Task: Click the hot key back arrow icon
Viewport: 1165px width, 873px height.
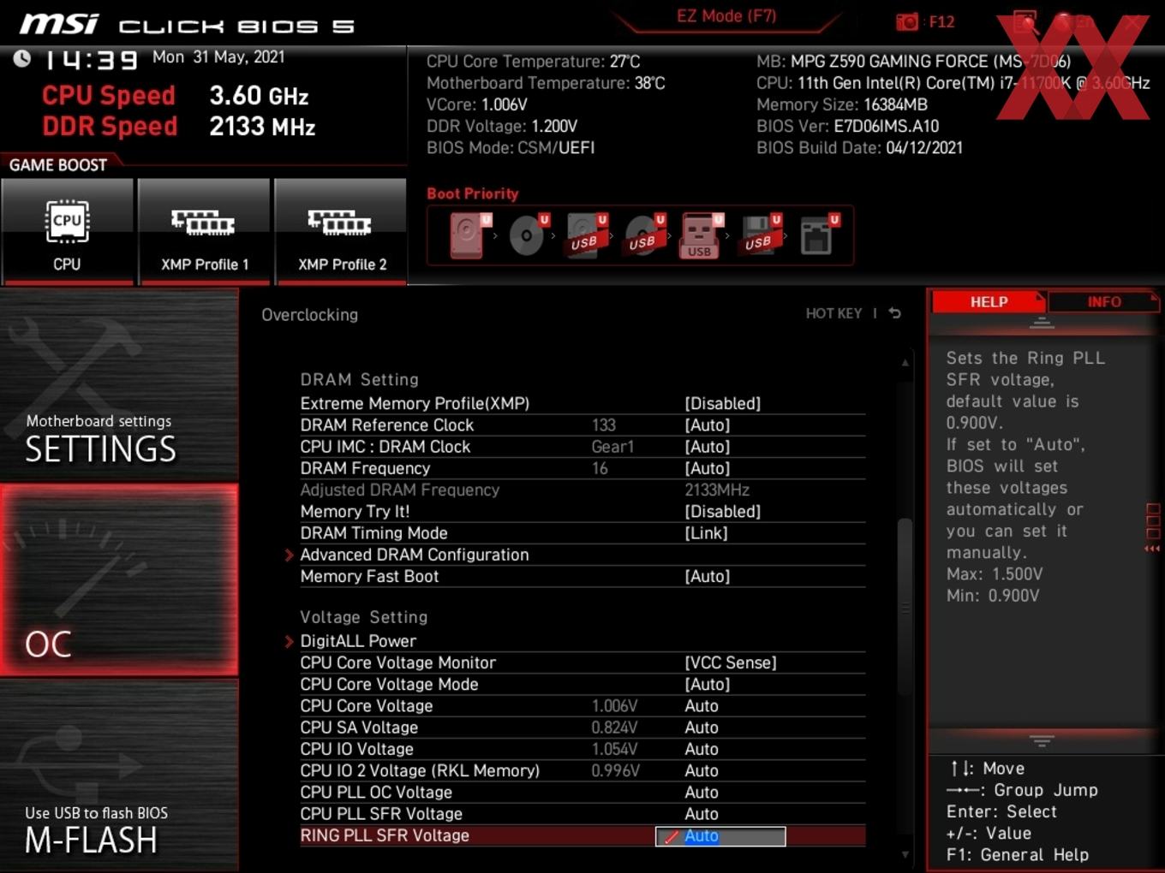Action: pyautogui.click(x=895, y=313)
